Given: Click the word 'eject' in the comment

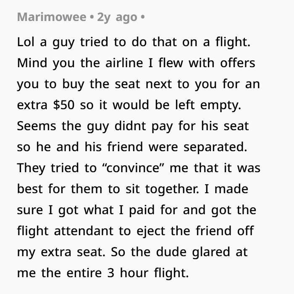Looking at the screenshot, I should tap(151, 231).
